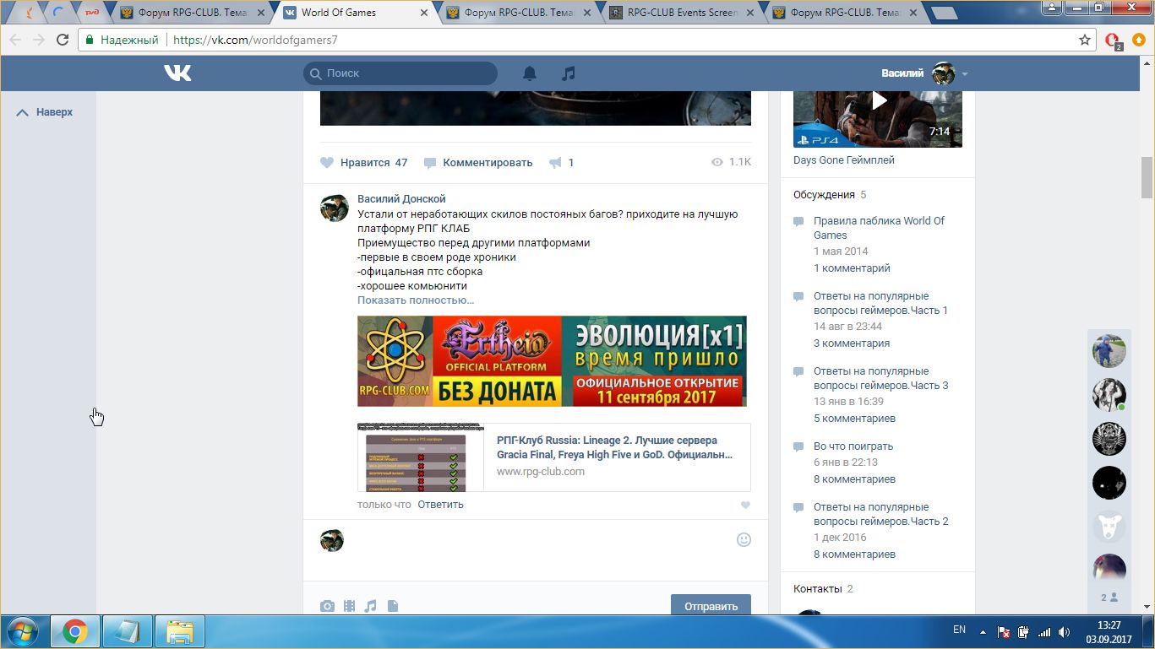Open the dog-icon avatar in chat sidebar
This screenshot has width=1155, height=649.
pyautogui.click(x=1109, y=527)
